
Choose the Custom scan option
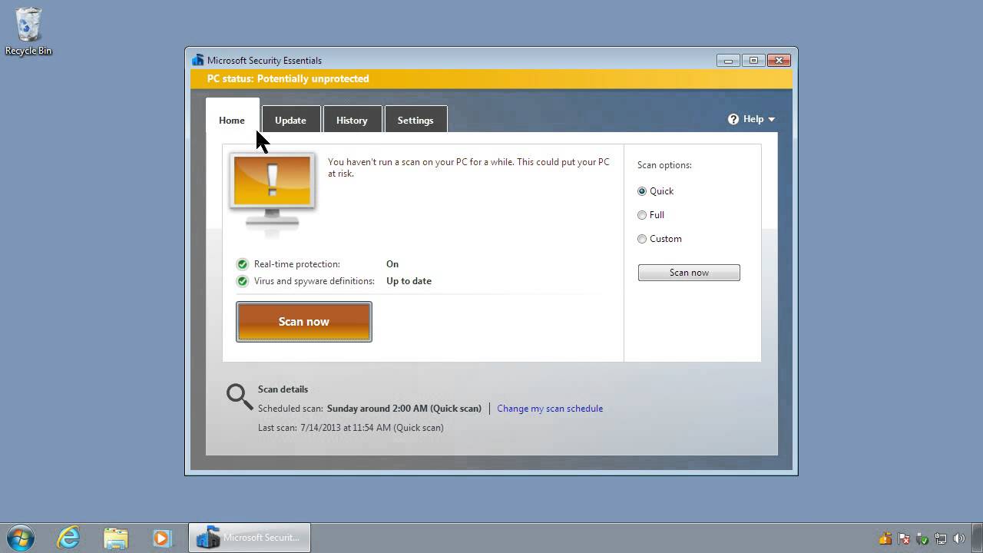coord(642,239)
